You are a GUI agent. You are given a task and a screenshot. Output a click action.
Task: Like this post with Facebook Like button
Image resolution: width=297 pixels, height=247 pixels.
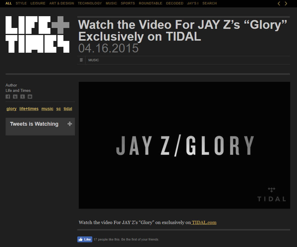pyautogui.click(x=85, y=239)
